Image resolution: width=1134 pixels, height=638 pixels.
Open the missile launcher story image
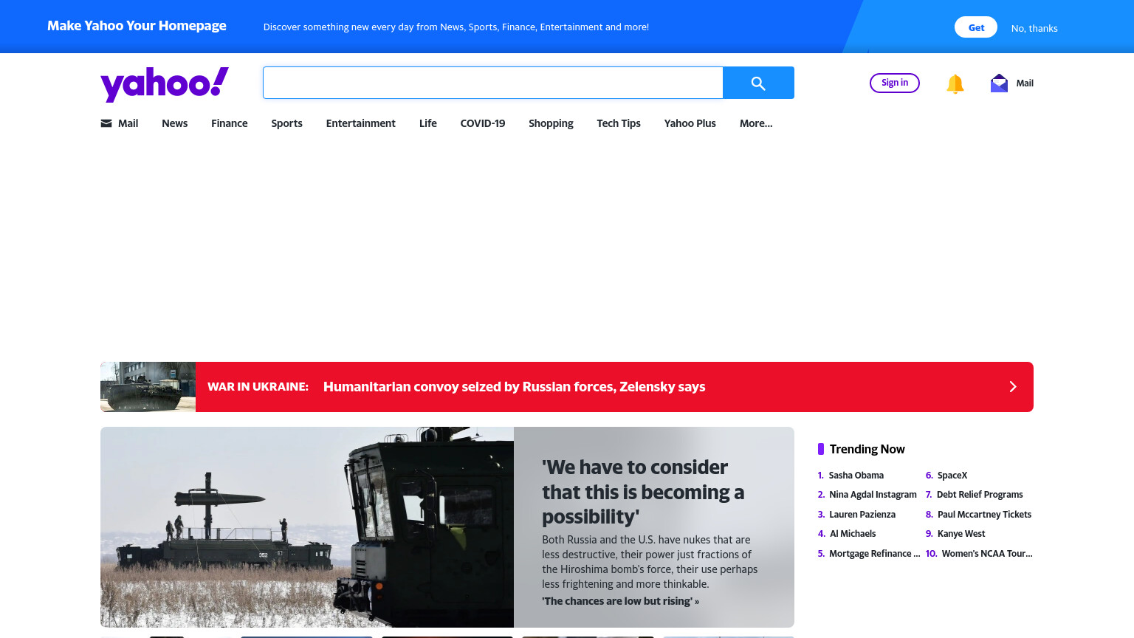tap(307, 527)
